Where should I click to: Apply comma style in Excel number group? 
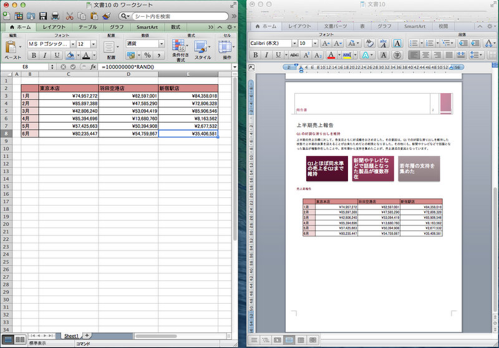[158, 55]
